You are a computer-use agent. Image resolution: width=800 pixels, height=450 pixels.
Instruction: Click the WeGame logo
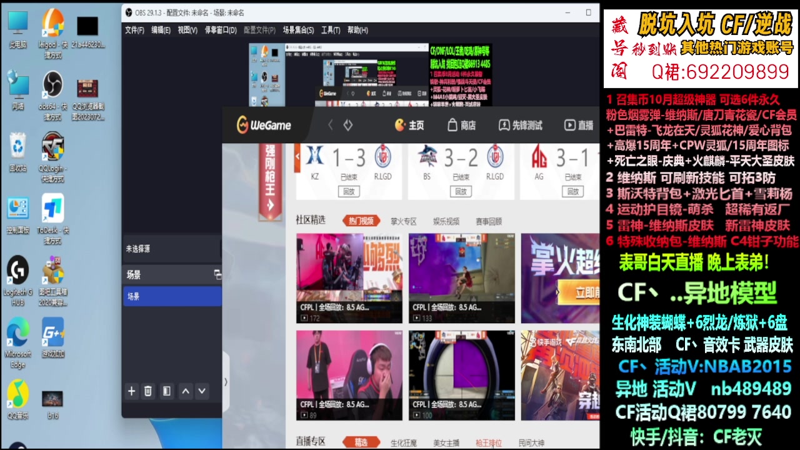coord(264,126)
